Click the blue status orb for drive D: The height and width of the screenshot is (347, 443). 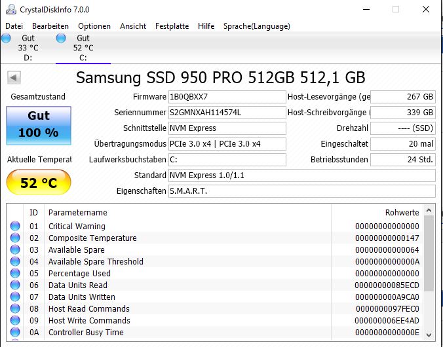coord(6,38)
